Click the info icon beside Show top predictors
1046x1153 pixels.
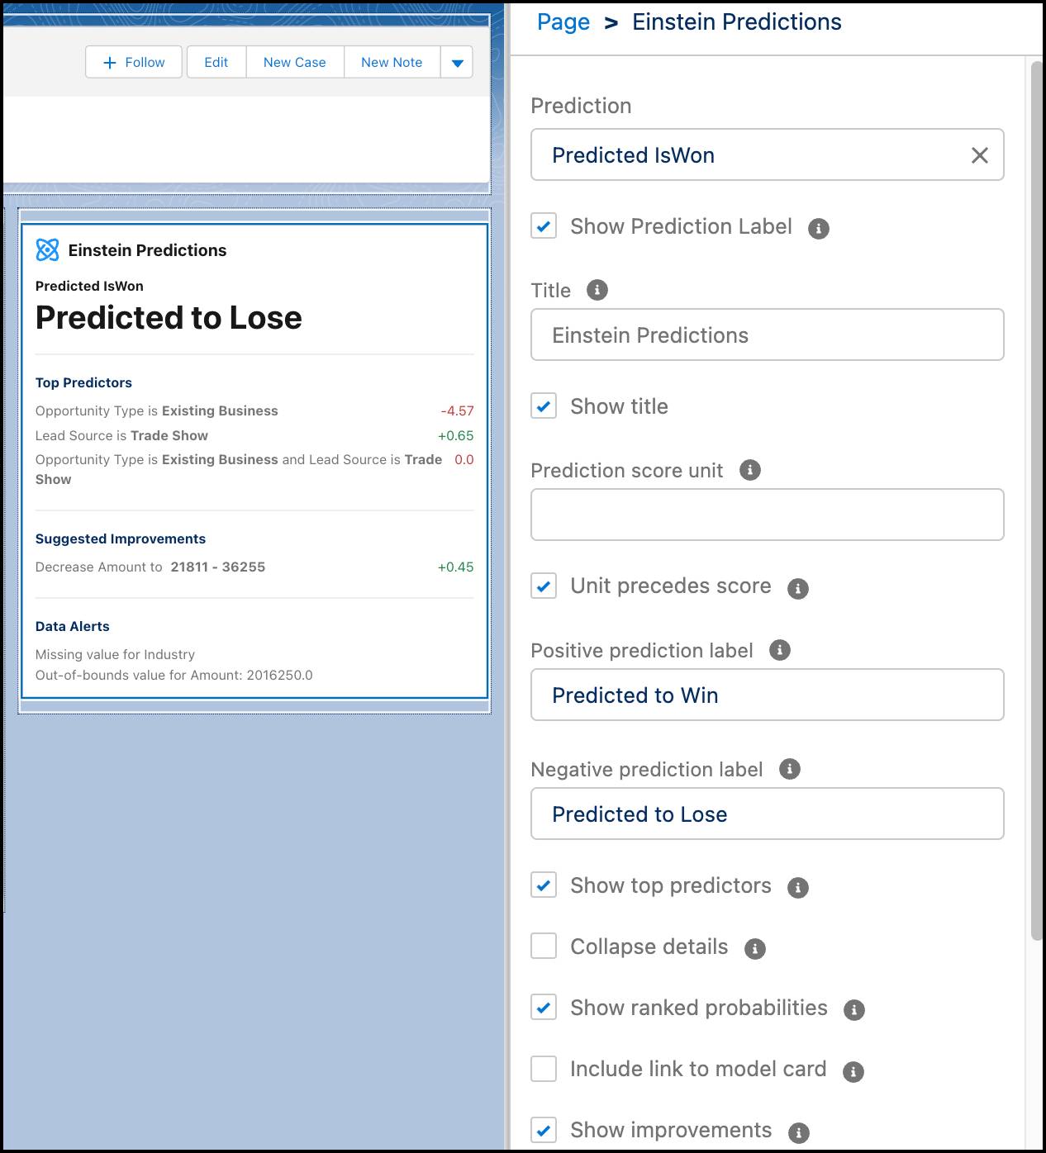[798, 887]
